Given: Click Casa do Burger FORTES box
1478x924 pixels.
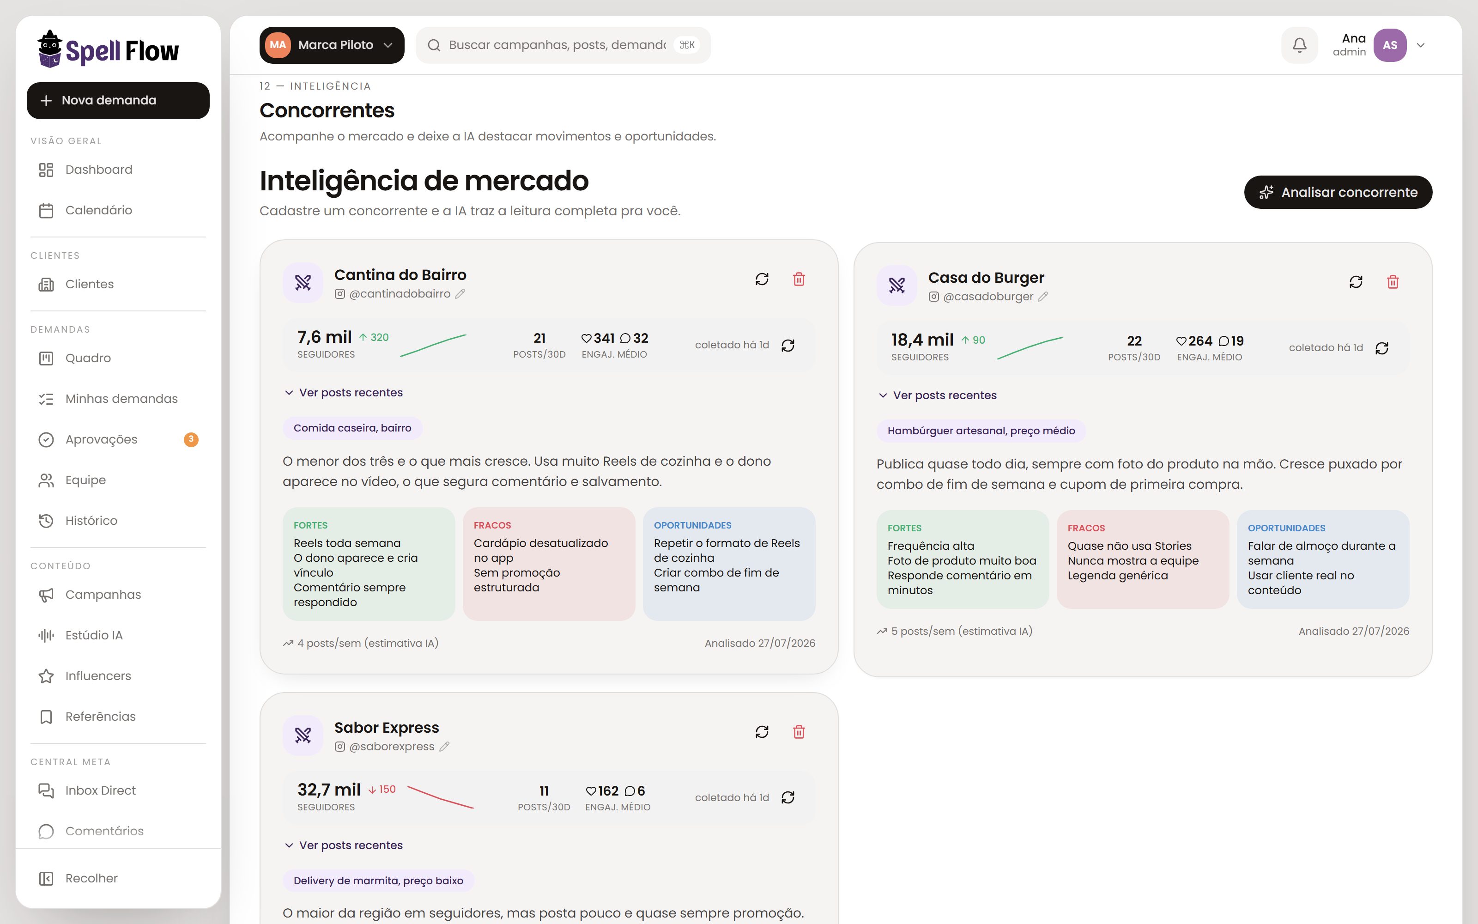Looking at the screenshot, I should pyautogui.click(x=963, y=560).
